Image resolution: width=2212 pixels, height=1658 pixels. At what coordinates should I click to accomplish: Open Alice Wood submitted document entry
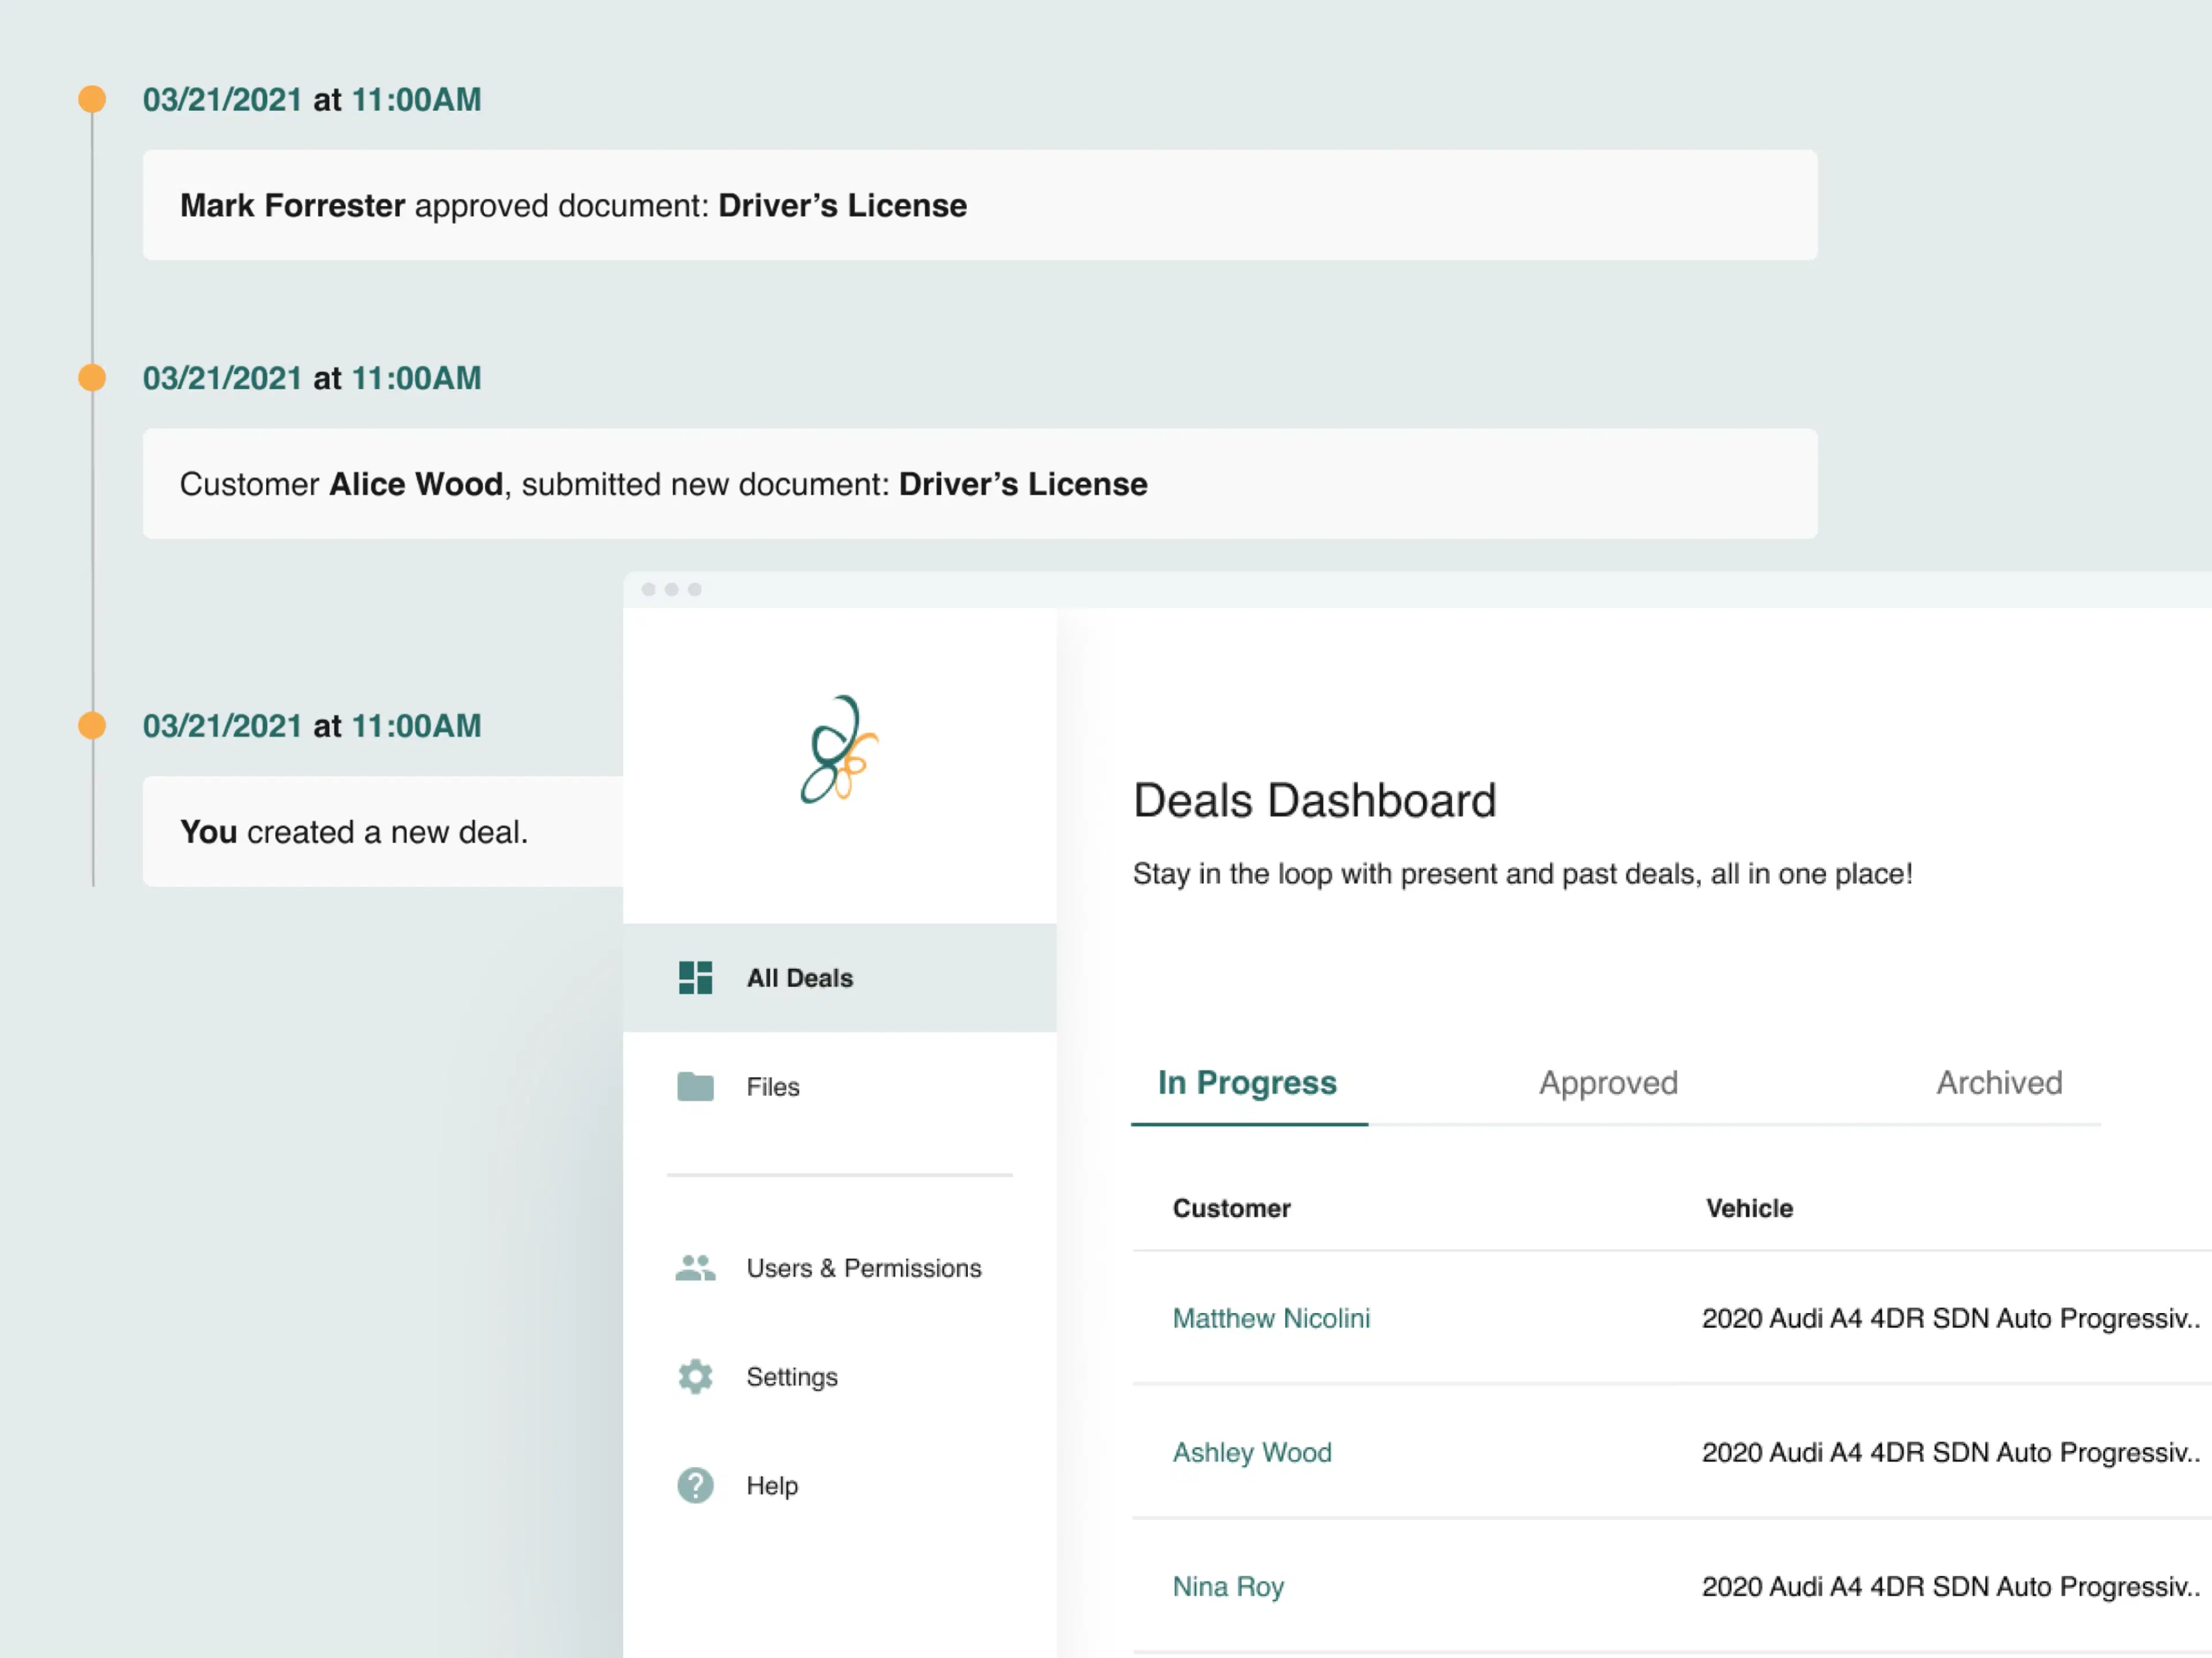click(979, 484)
